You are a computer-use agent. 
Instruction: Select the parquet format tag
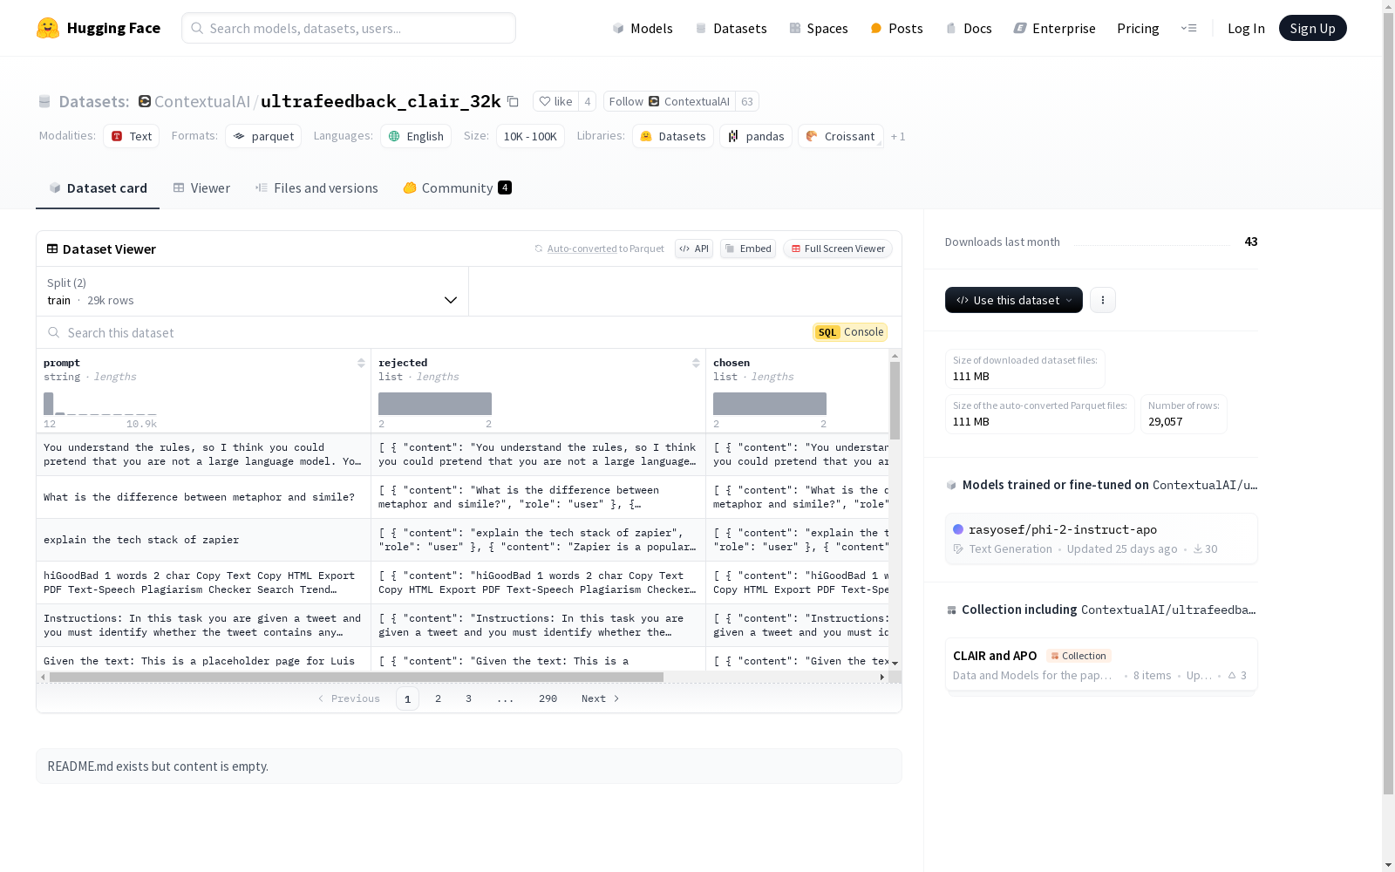pos(263,136)
